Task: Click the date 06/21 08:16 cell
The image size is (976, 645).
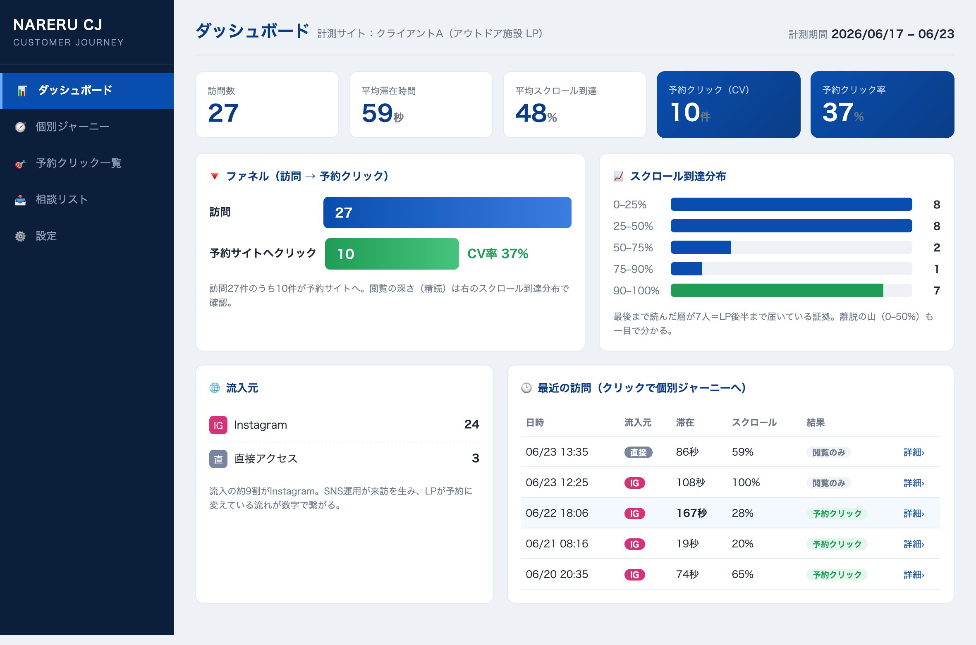Action: pos(557,544)
